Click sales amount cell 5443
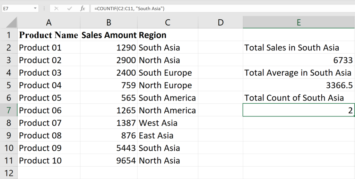 coord(109,148)
